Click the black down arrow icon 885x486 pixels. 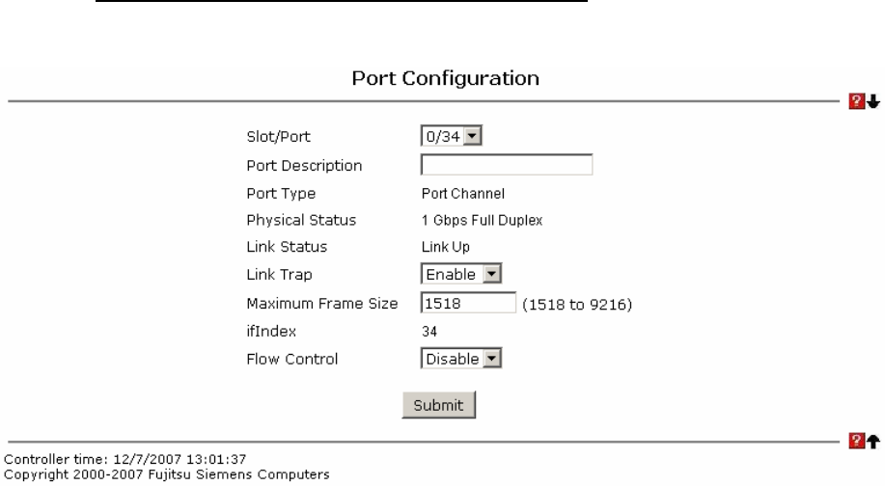coord(874,101)
